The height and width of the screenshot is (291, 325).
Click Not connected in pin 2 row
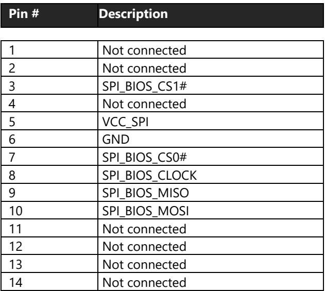211,67
